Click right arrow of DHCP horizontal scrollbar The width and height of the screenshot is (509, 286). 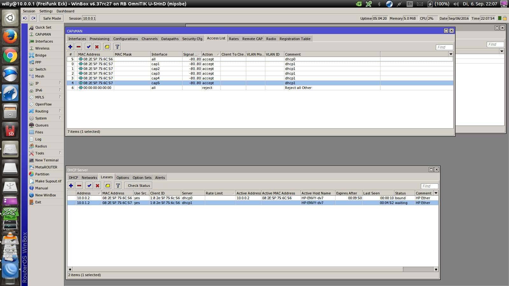click(436, 269)
